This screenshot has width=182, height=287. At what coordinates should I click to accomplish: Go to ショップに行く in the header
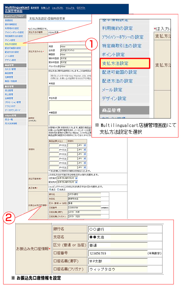click(x=58, y=8)
